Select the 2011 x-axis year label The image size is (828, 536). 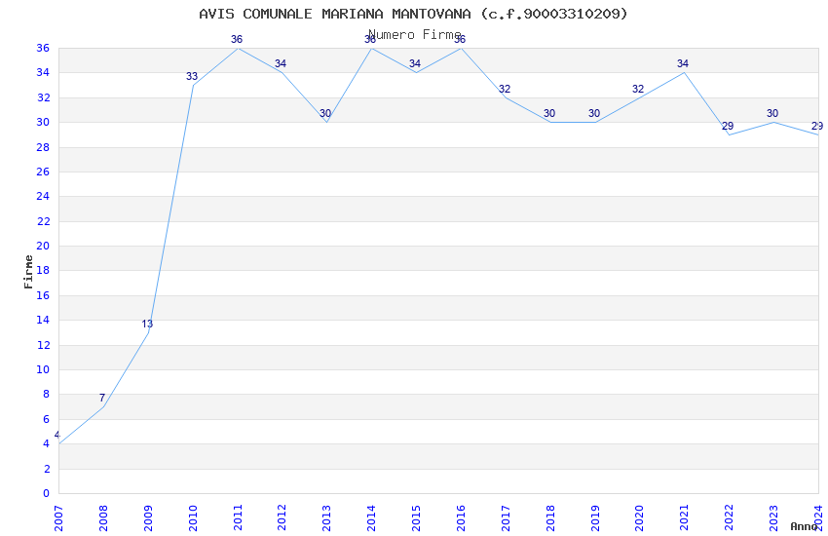tap(238, 518)
